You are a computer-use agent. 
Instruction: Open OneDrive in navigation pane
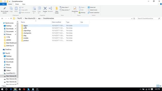(8, 50)
